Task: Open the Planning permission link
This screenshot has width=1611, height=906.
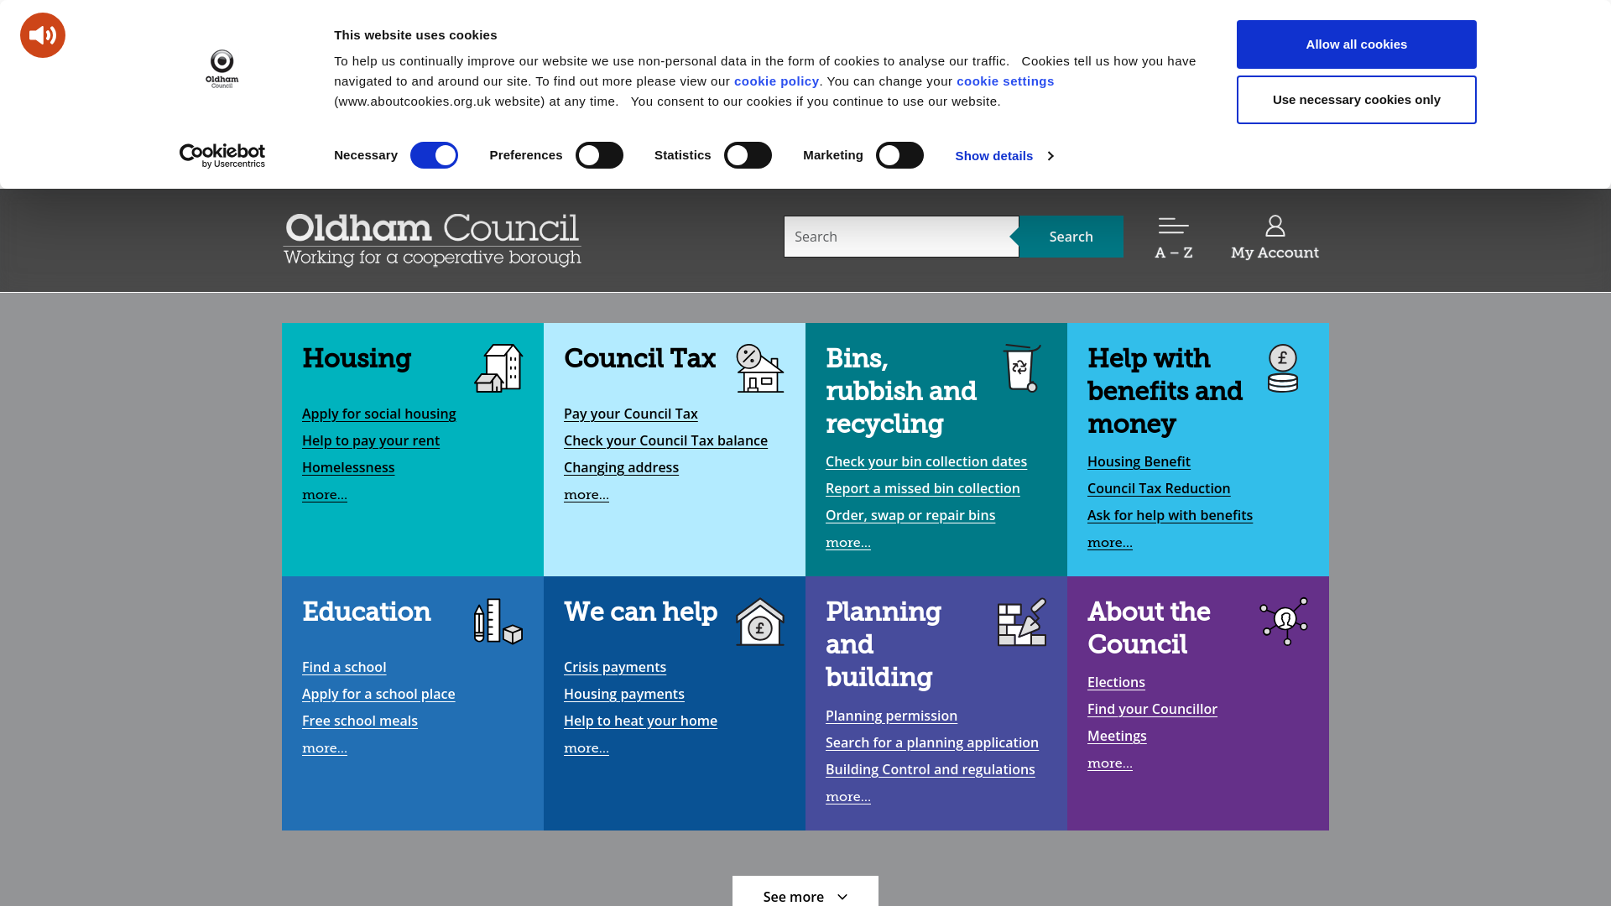Action: click(891, 716)
